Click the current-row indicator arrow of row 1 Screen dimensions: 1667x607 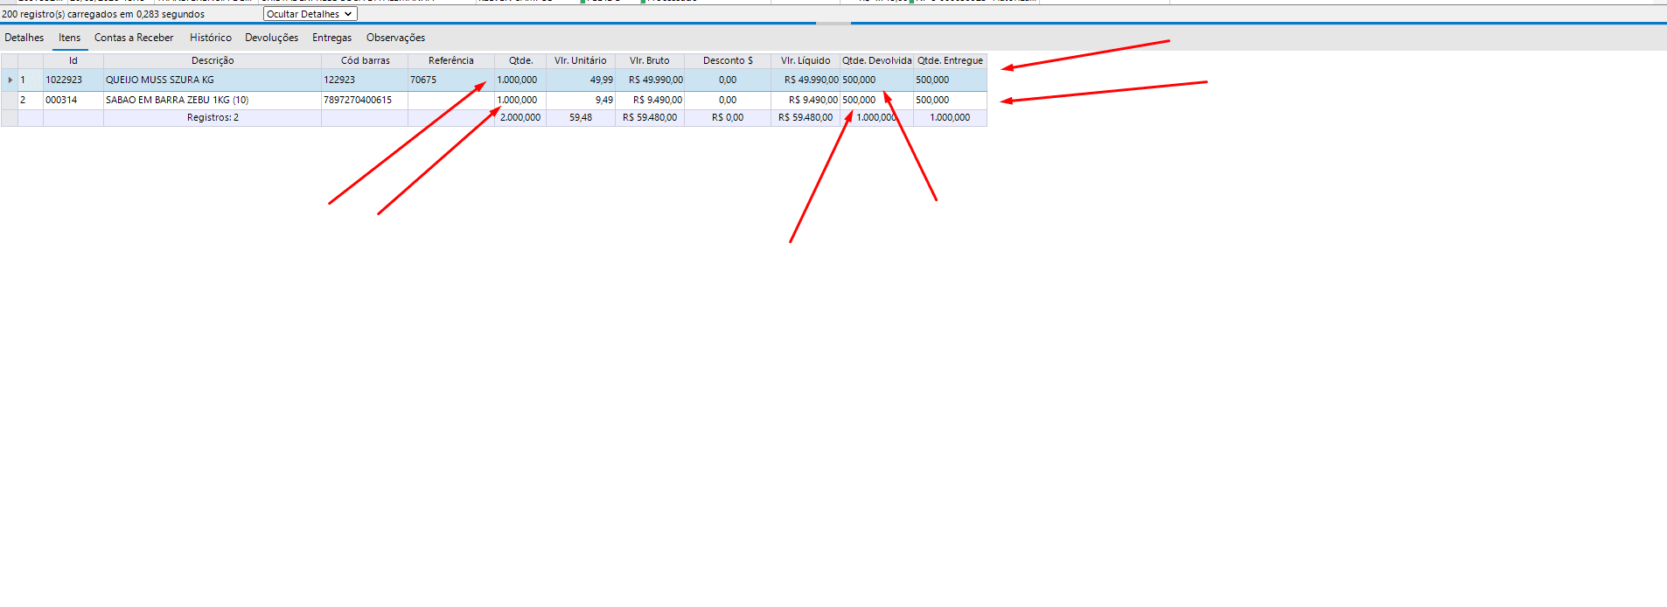10,80
